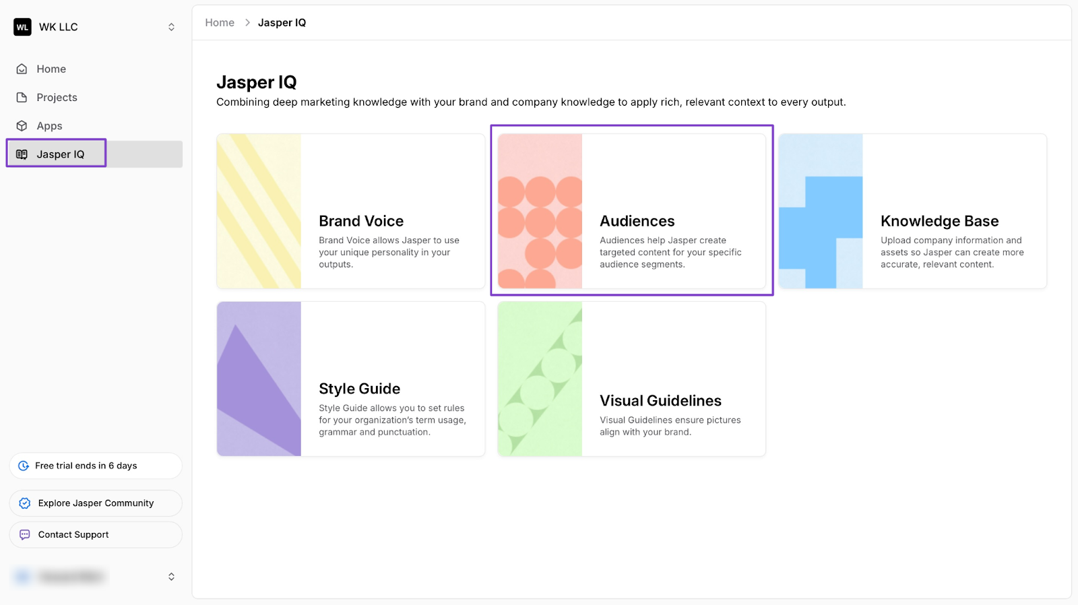The height and width of the screenshot is (605, 1078).
Task: Click the Knowledge Base description text
Action: (952, 253)
